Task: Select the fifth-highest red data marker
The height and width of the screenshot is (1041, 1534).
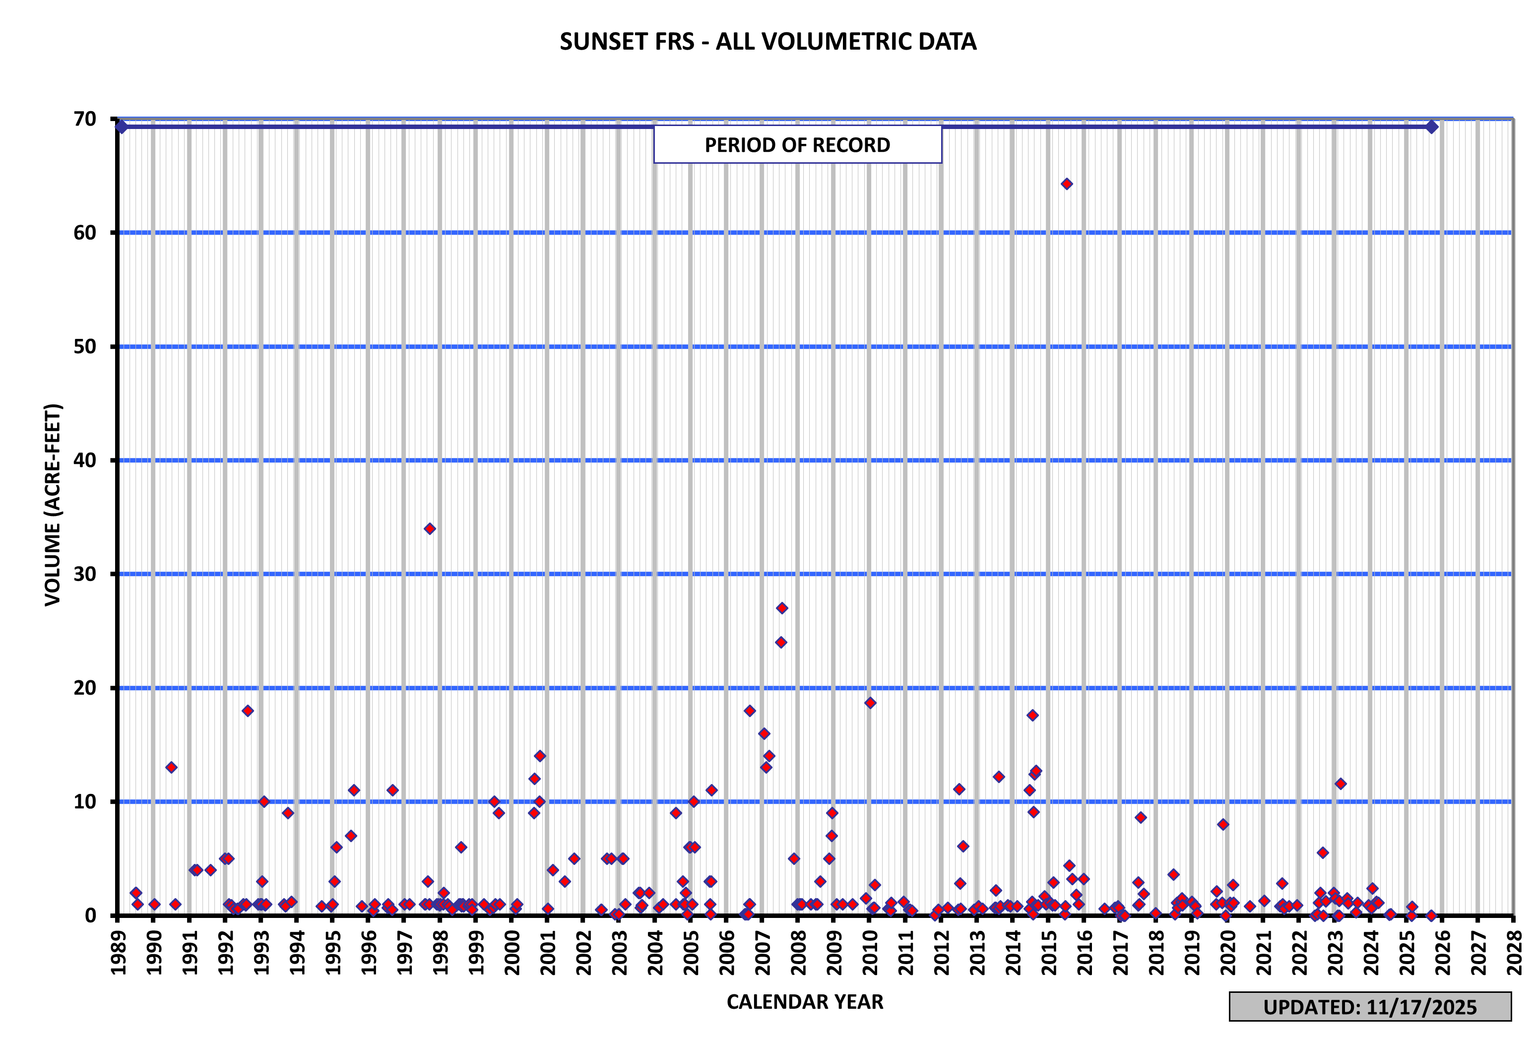Action: pos(870,703)
